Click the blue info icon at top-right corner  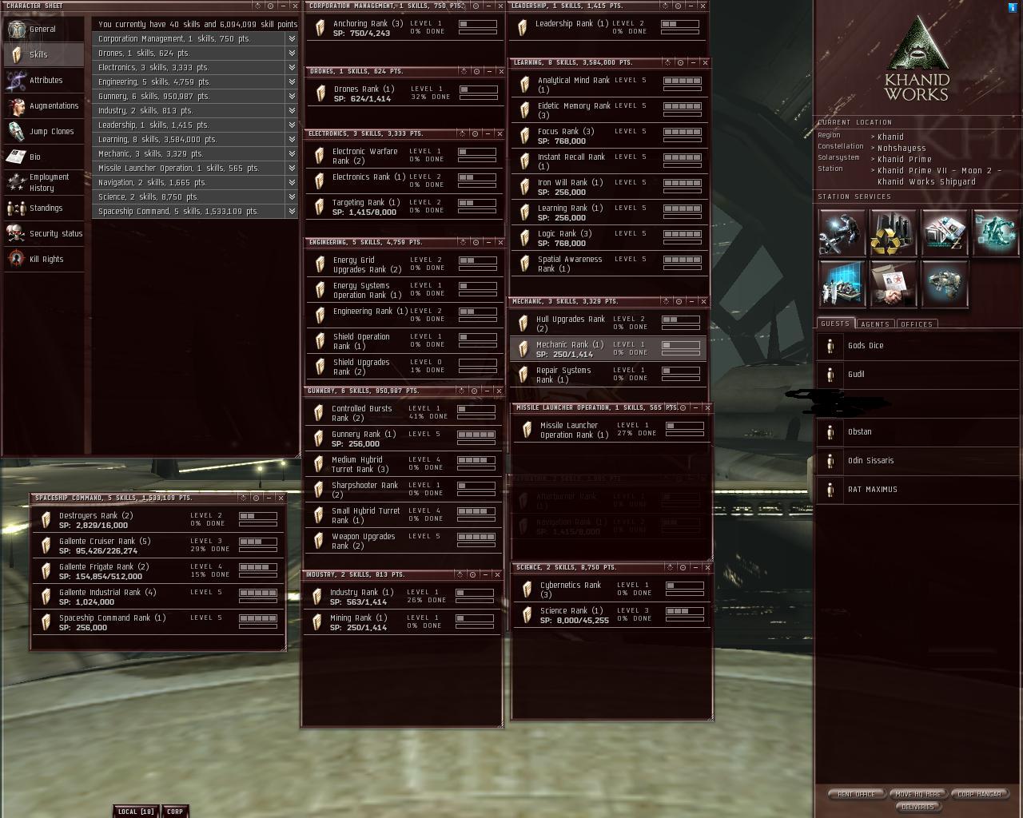coord(1013,8)
